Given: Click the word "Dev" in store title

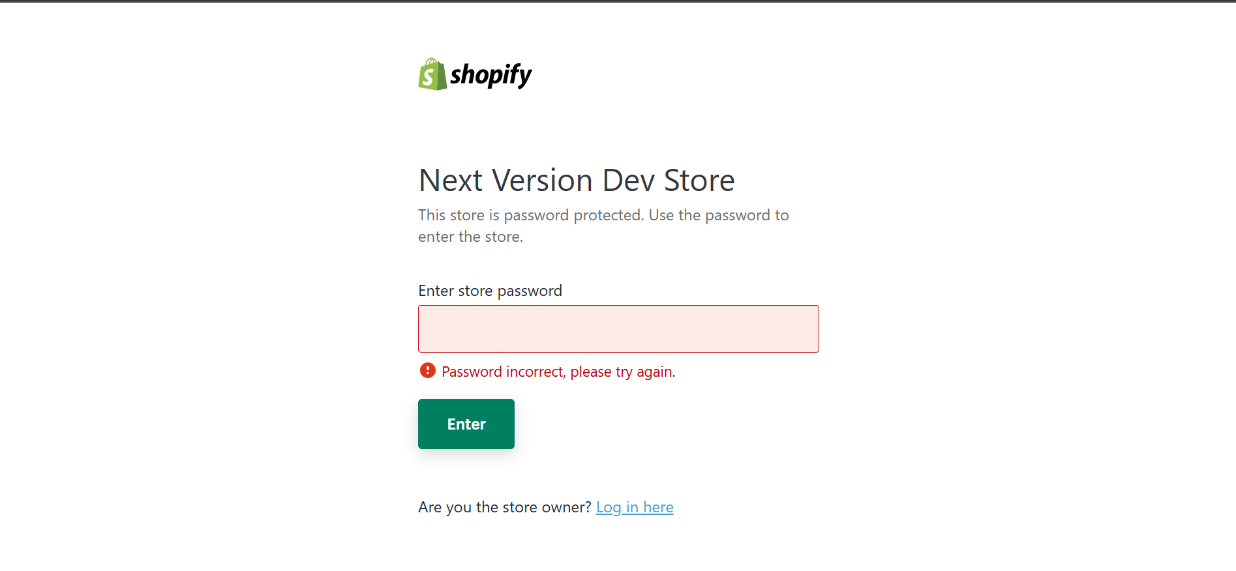Looking at the screenshot, I should click(628, 181).
